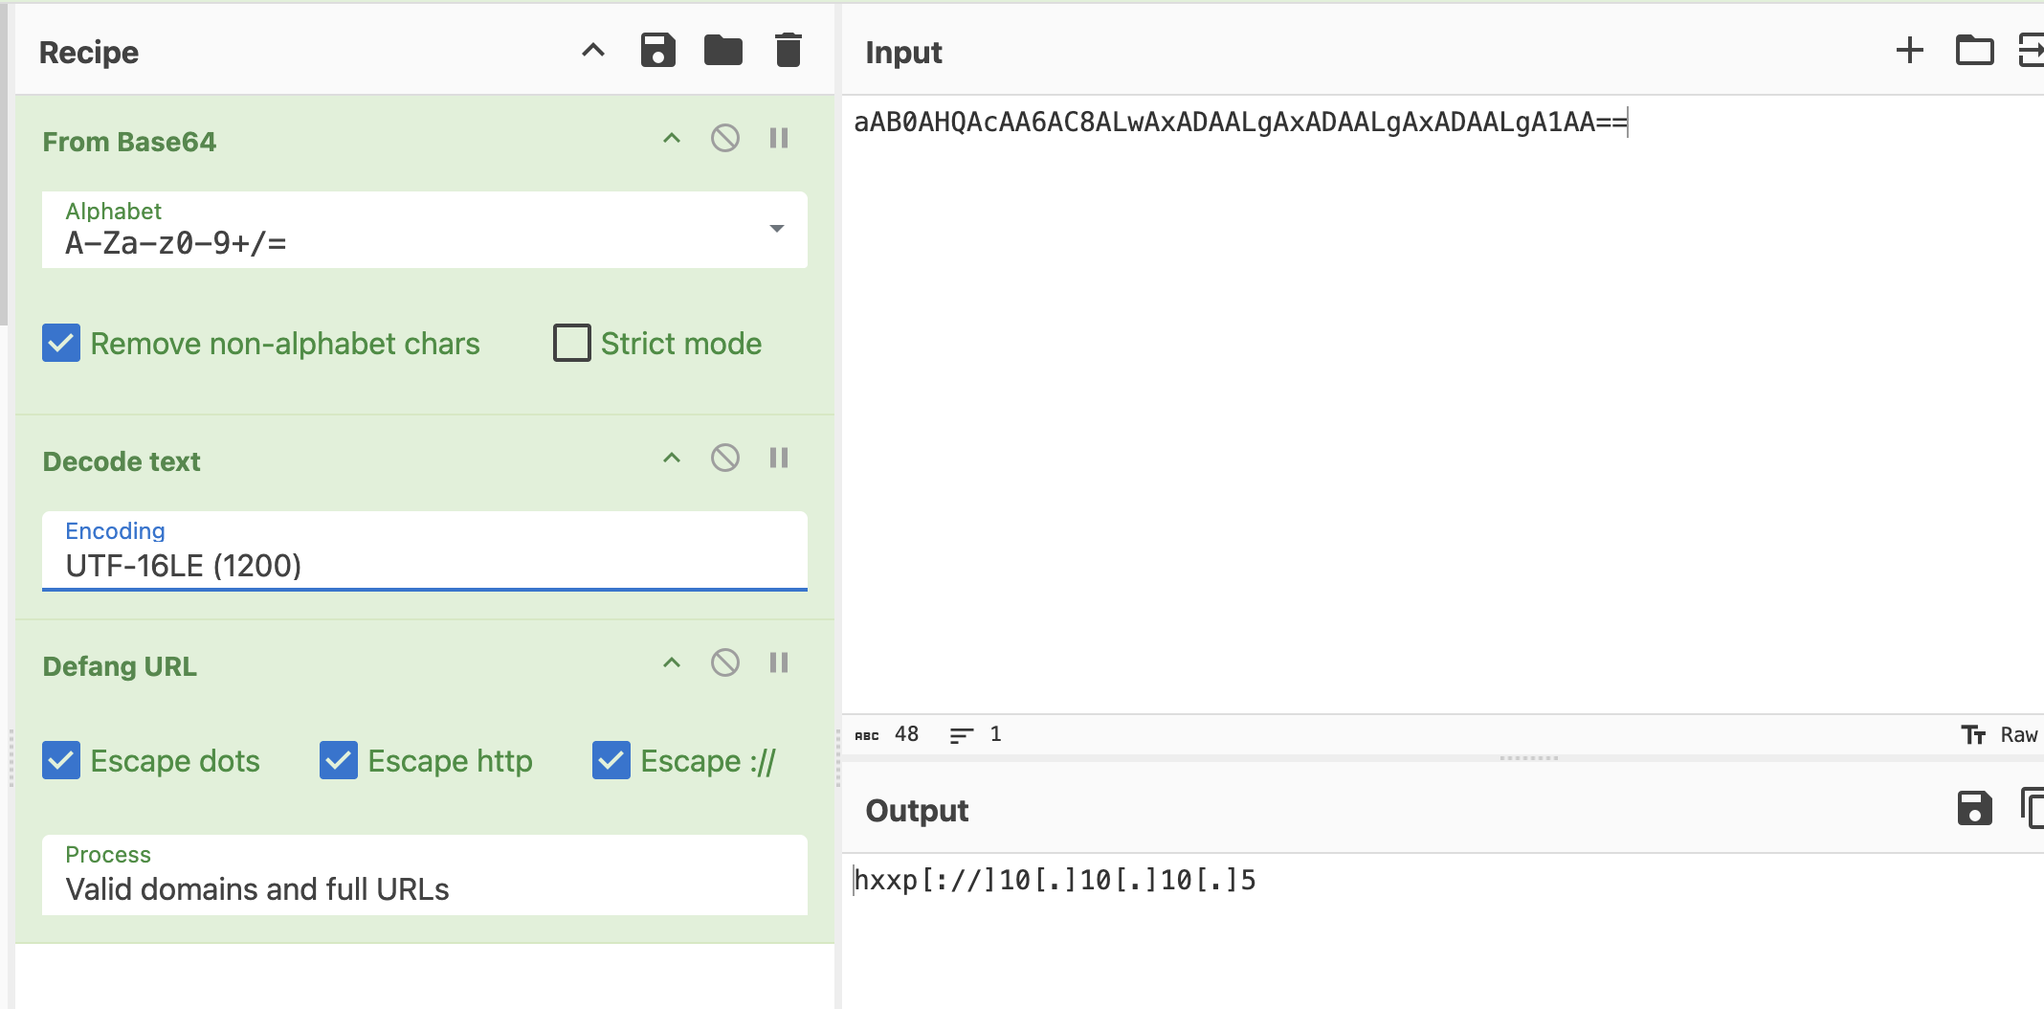Disable the Defang URL operation
The image size is (2044, 1009).
click(x=725, y=662)
